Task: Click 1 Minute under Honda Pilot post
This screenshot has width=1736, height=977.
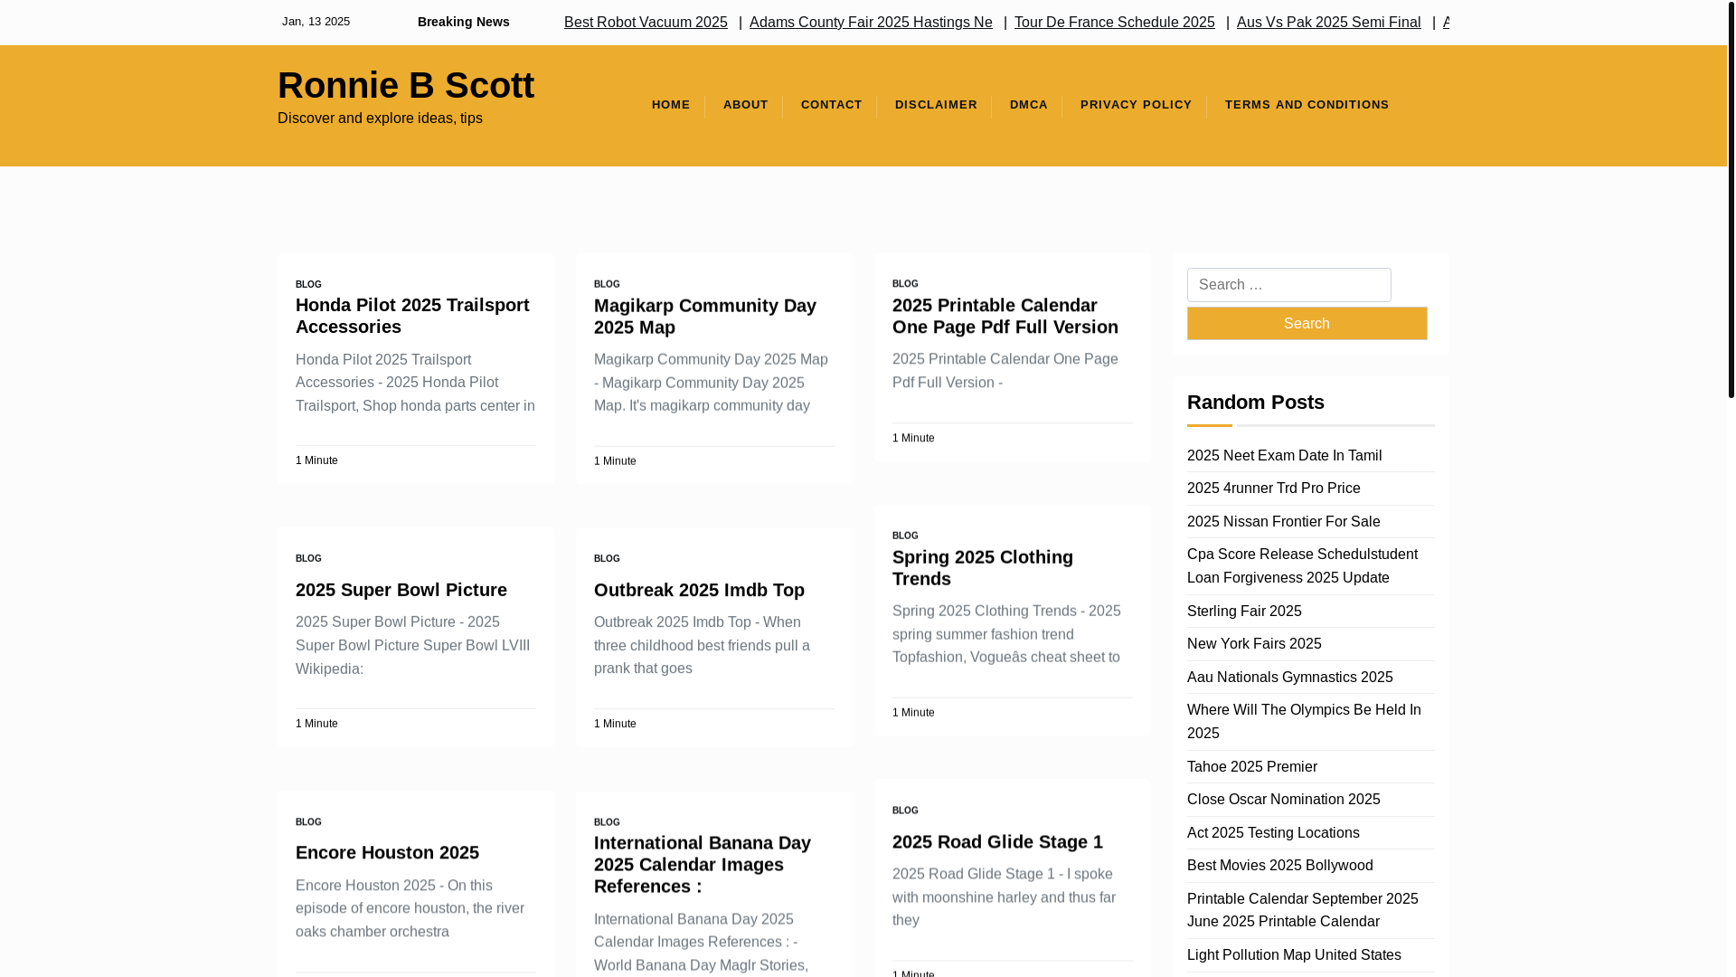Action: (316, 460)
